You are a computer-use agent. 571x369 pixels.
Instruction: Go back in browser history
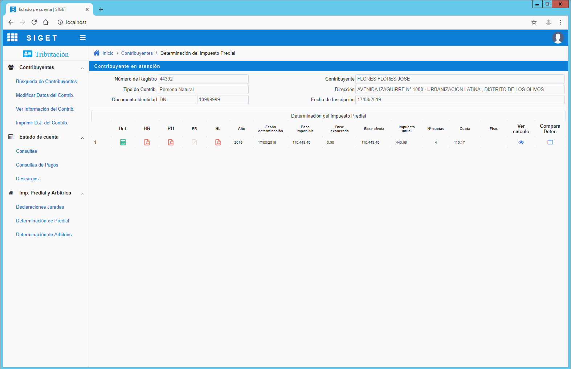11,22
